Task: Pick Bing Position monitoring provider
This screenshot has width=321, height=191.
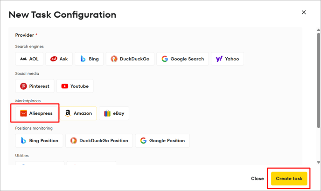Action: [39, 141]
